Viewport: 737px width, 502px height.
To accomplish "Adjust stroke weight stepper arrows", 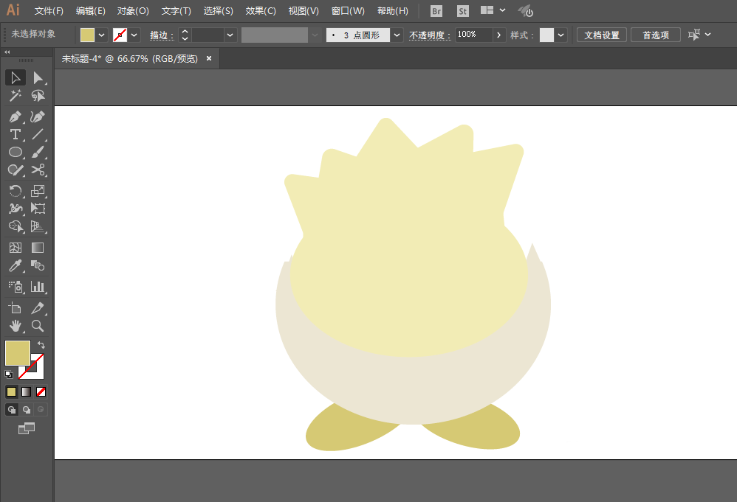I will click(185, 35).
